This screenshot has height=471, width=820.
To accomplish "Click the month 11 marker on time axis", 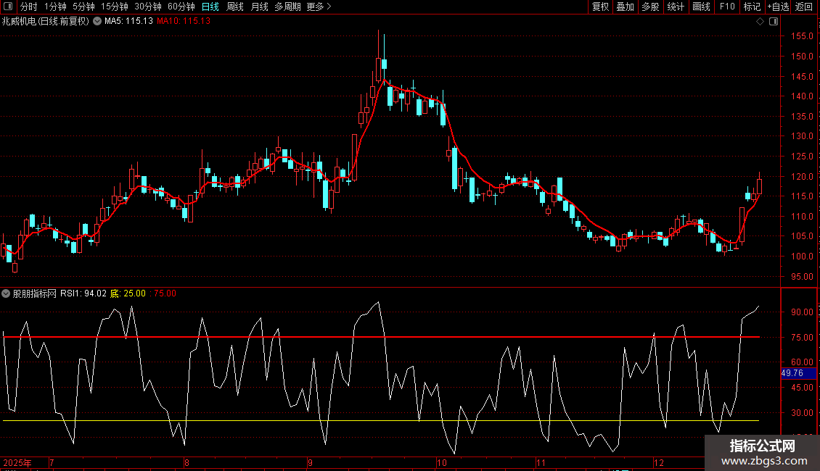I will pyautogui.click(x=541, y=462).
